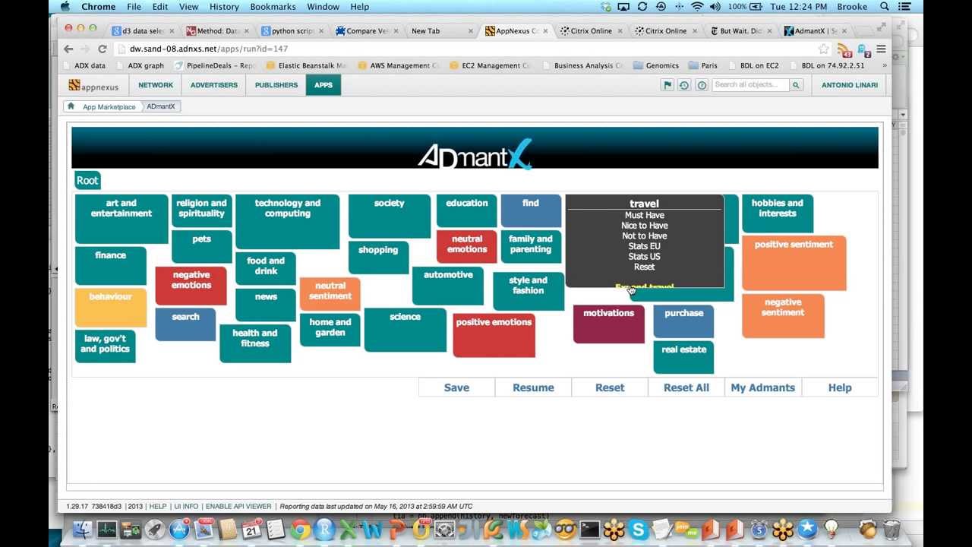Select Stats US in the travel popup

pyautogui.click(x=644, y=256)
